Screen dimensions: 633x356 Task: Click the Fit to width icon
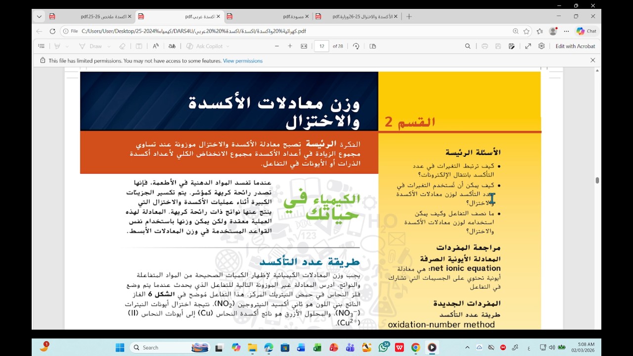pyautogui.click(x=304, y=46)
